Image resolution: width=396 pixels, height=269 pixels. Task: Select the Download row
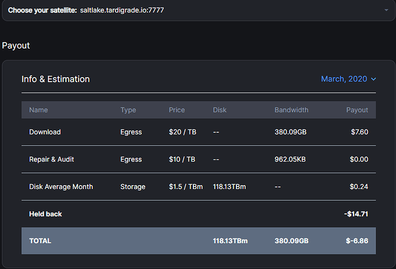[x=45, y=132]
